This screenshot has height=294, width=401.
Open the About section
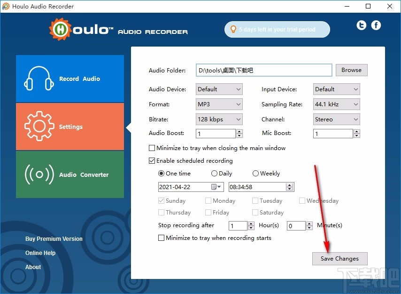coord(33,267)
